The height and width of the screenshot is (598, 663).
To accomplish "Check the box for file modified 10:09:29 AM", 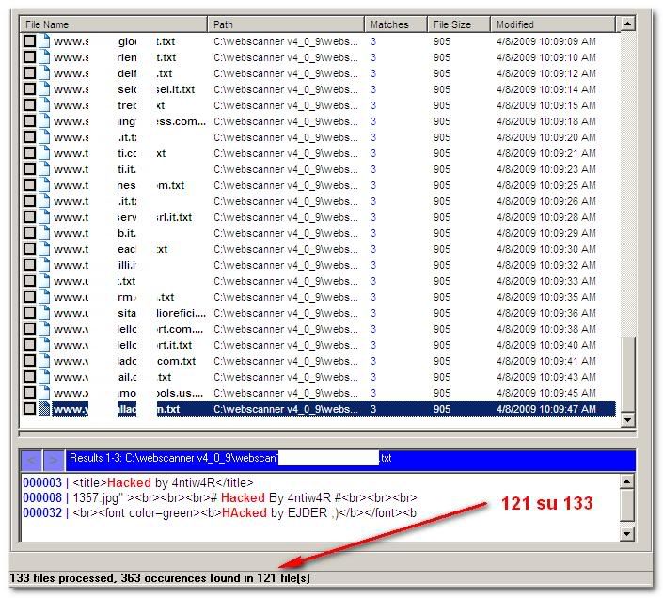I will point(29,233).
